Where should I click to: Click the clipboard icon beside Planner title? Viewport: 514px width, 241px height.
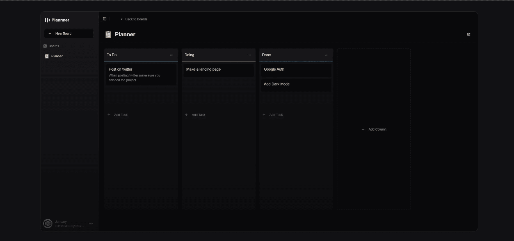108,34
